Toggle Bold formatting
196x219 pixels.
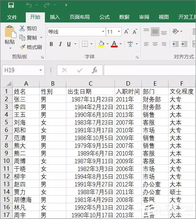[51, 44]
